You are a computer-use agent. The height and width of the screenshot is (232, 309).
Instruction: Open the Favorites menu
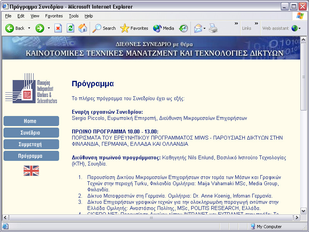54,16
